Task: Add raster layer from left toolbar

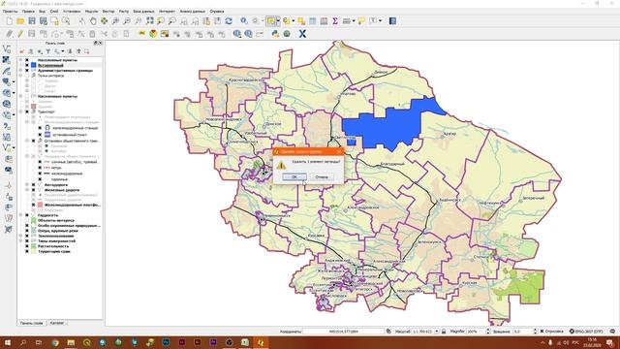Action: tap(7, 60)
